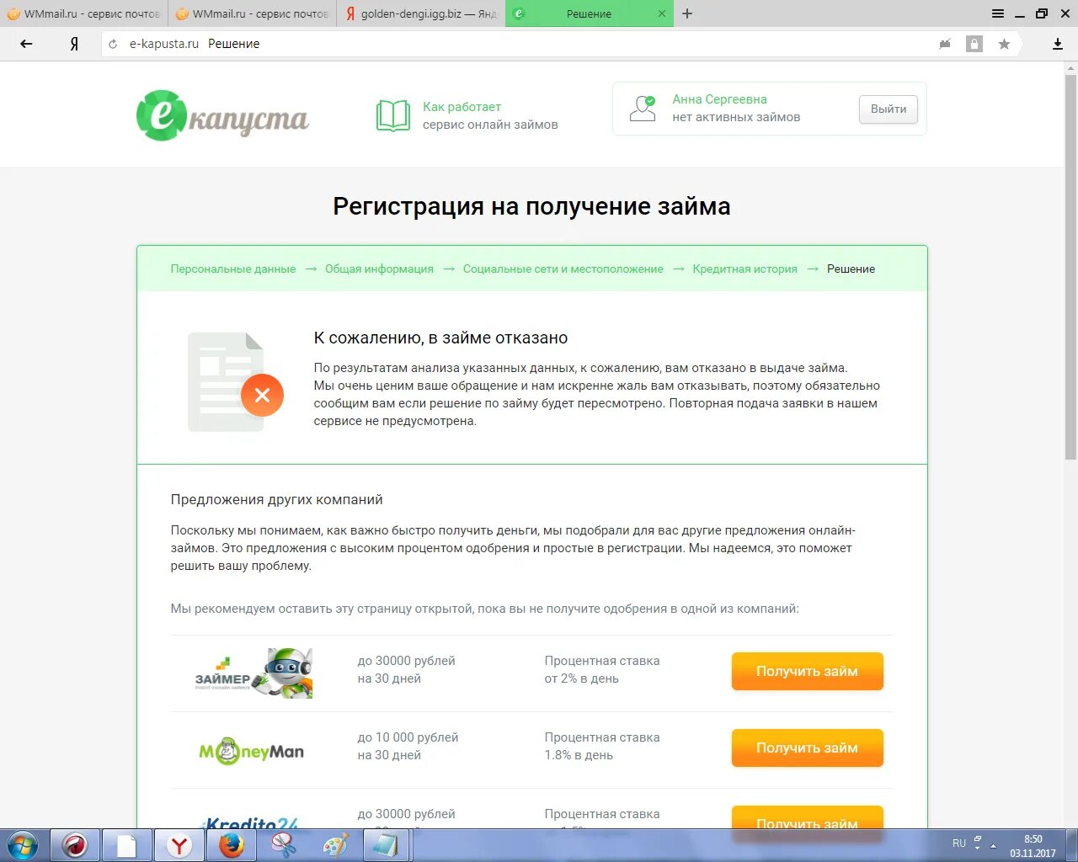
Task: Click the Выйти logout button
Action: [888, 109]
